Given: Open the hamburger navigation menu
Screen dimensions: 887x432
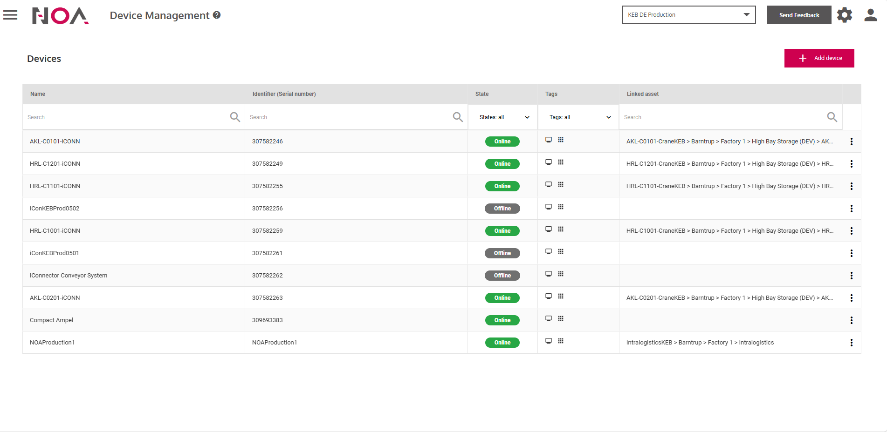Looking at the screenshot, I should point(10,15).
